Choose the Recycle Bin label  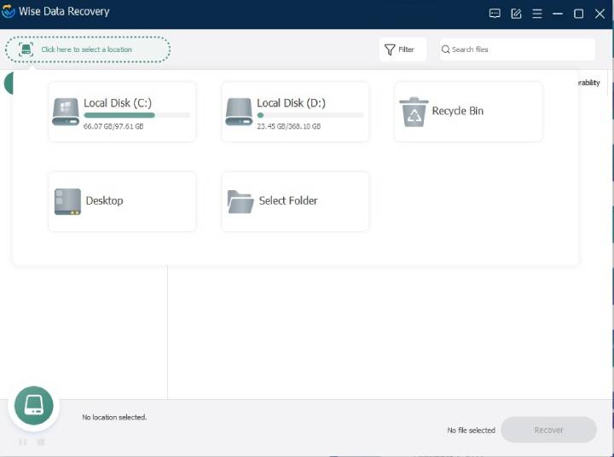(457, 111)
